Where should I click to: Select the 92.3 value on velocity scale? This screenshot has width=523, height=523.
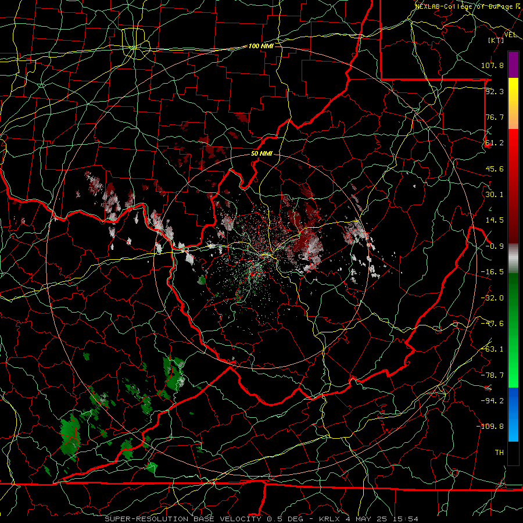click(x=495, y=91)
